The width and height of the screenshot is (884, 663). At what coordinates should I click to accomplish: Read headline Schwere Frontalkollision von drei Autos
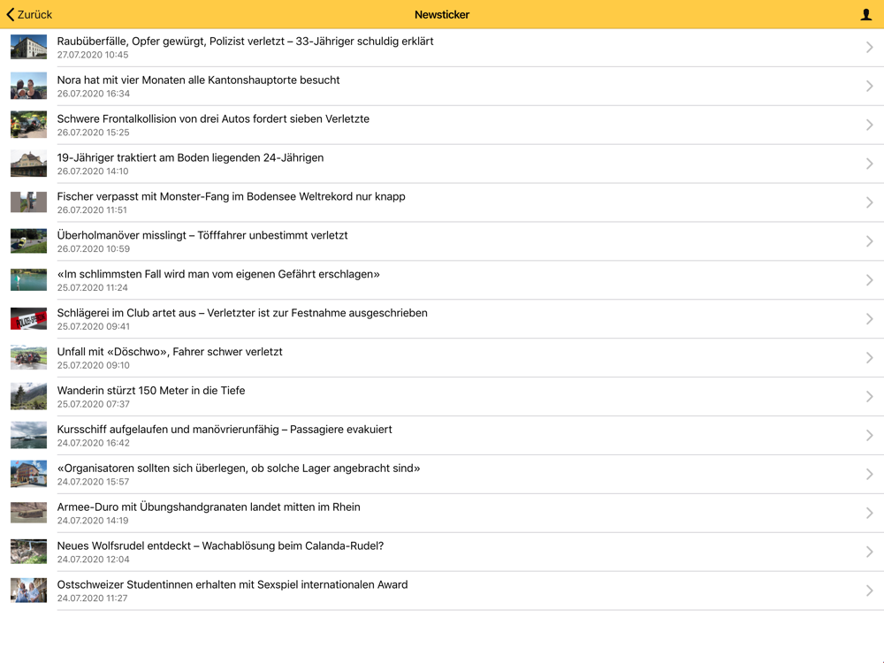pos(213,119)
